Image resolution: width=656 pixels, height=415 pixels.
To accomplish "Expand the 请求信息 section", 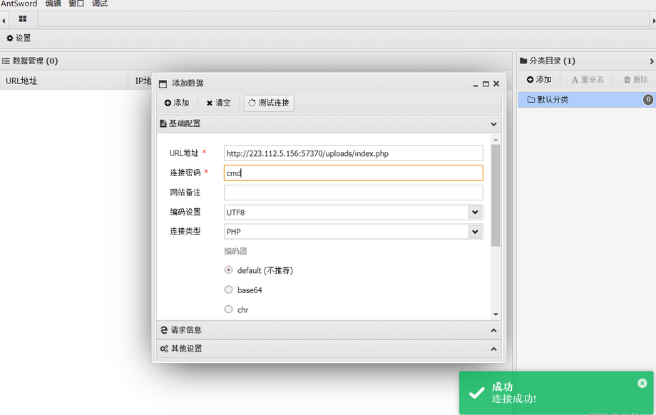I will [329, 330].
